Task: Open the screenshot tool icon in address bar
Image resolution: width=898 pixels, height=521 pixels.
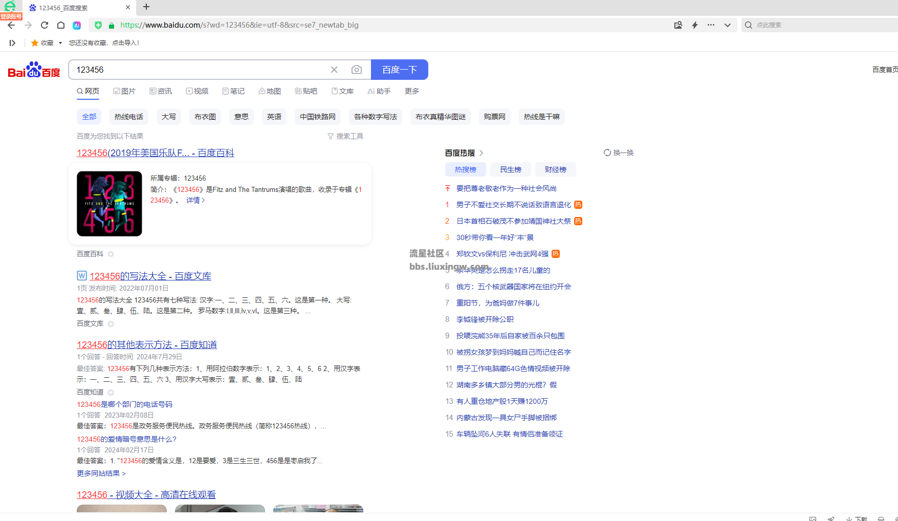Action: click(x=678, y=25)
